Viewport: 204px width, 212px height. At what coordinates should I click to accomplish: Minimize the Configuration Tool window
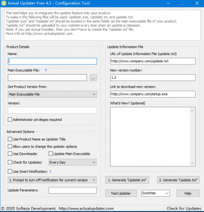(x=168, y=3)
